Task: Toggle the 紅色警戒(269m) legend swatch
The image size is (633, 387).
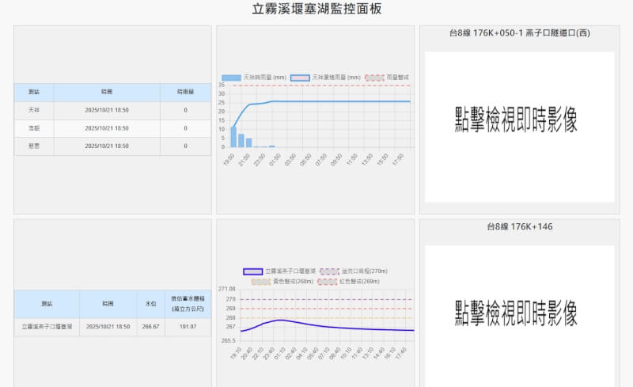Action: tap(328, 281)
